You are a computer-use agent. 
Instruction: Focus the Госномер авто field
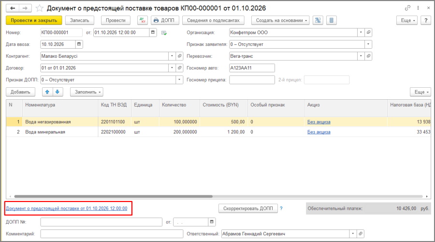tap(252, 68)
